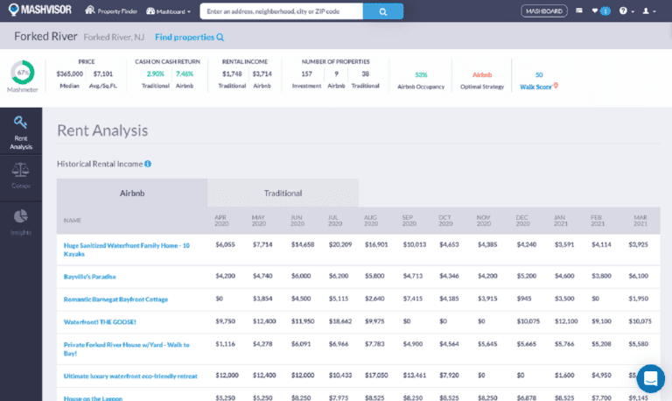Image resolution: width=672 pixels, height=401 pixels.
Task: Click the Historical Rental Income info icon
Action: coord(148,164)
